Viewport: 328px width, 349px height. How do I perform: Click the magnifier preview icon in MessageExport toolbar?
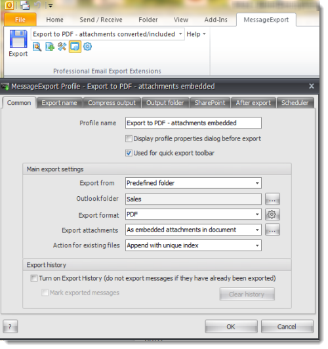(x=37, y=47)
